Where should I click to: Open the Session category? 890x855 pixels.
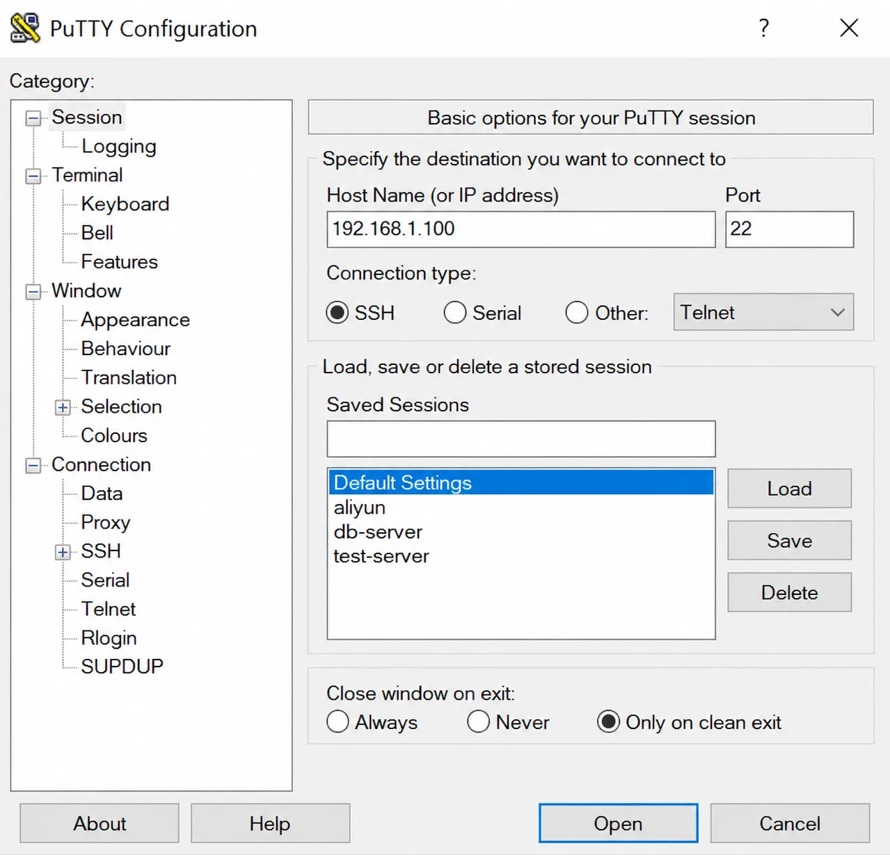click(x=87, y=117)
